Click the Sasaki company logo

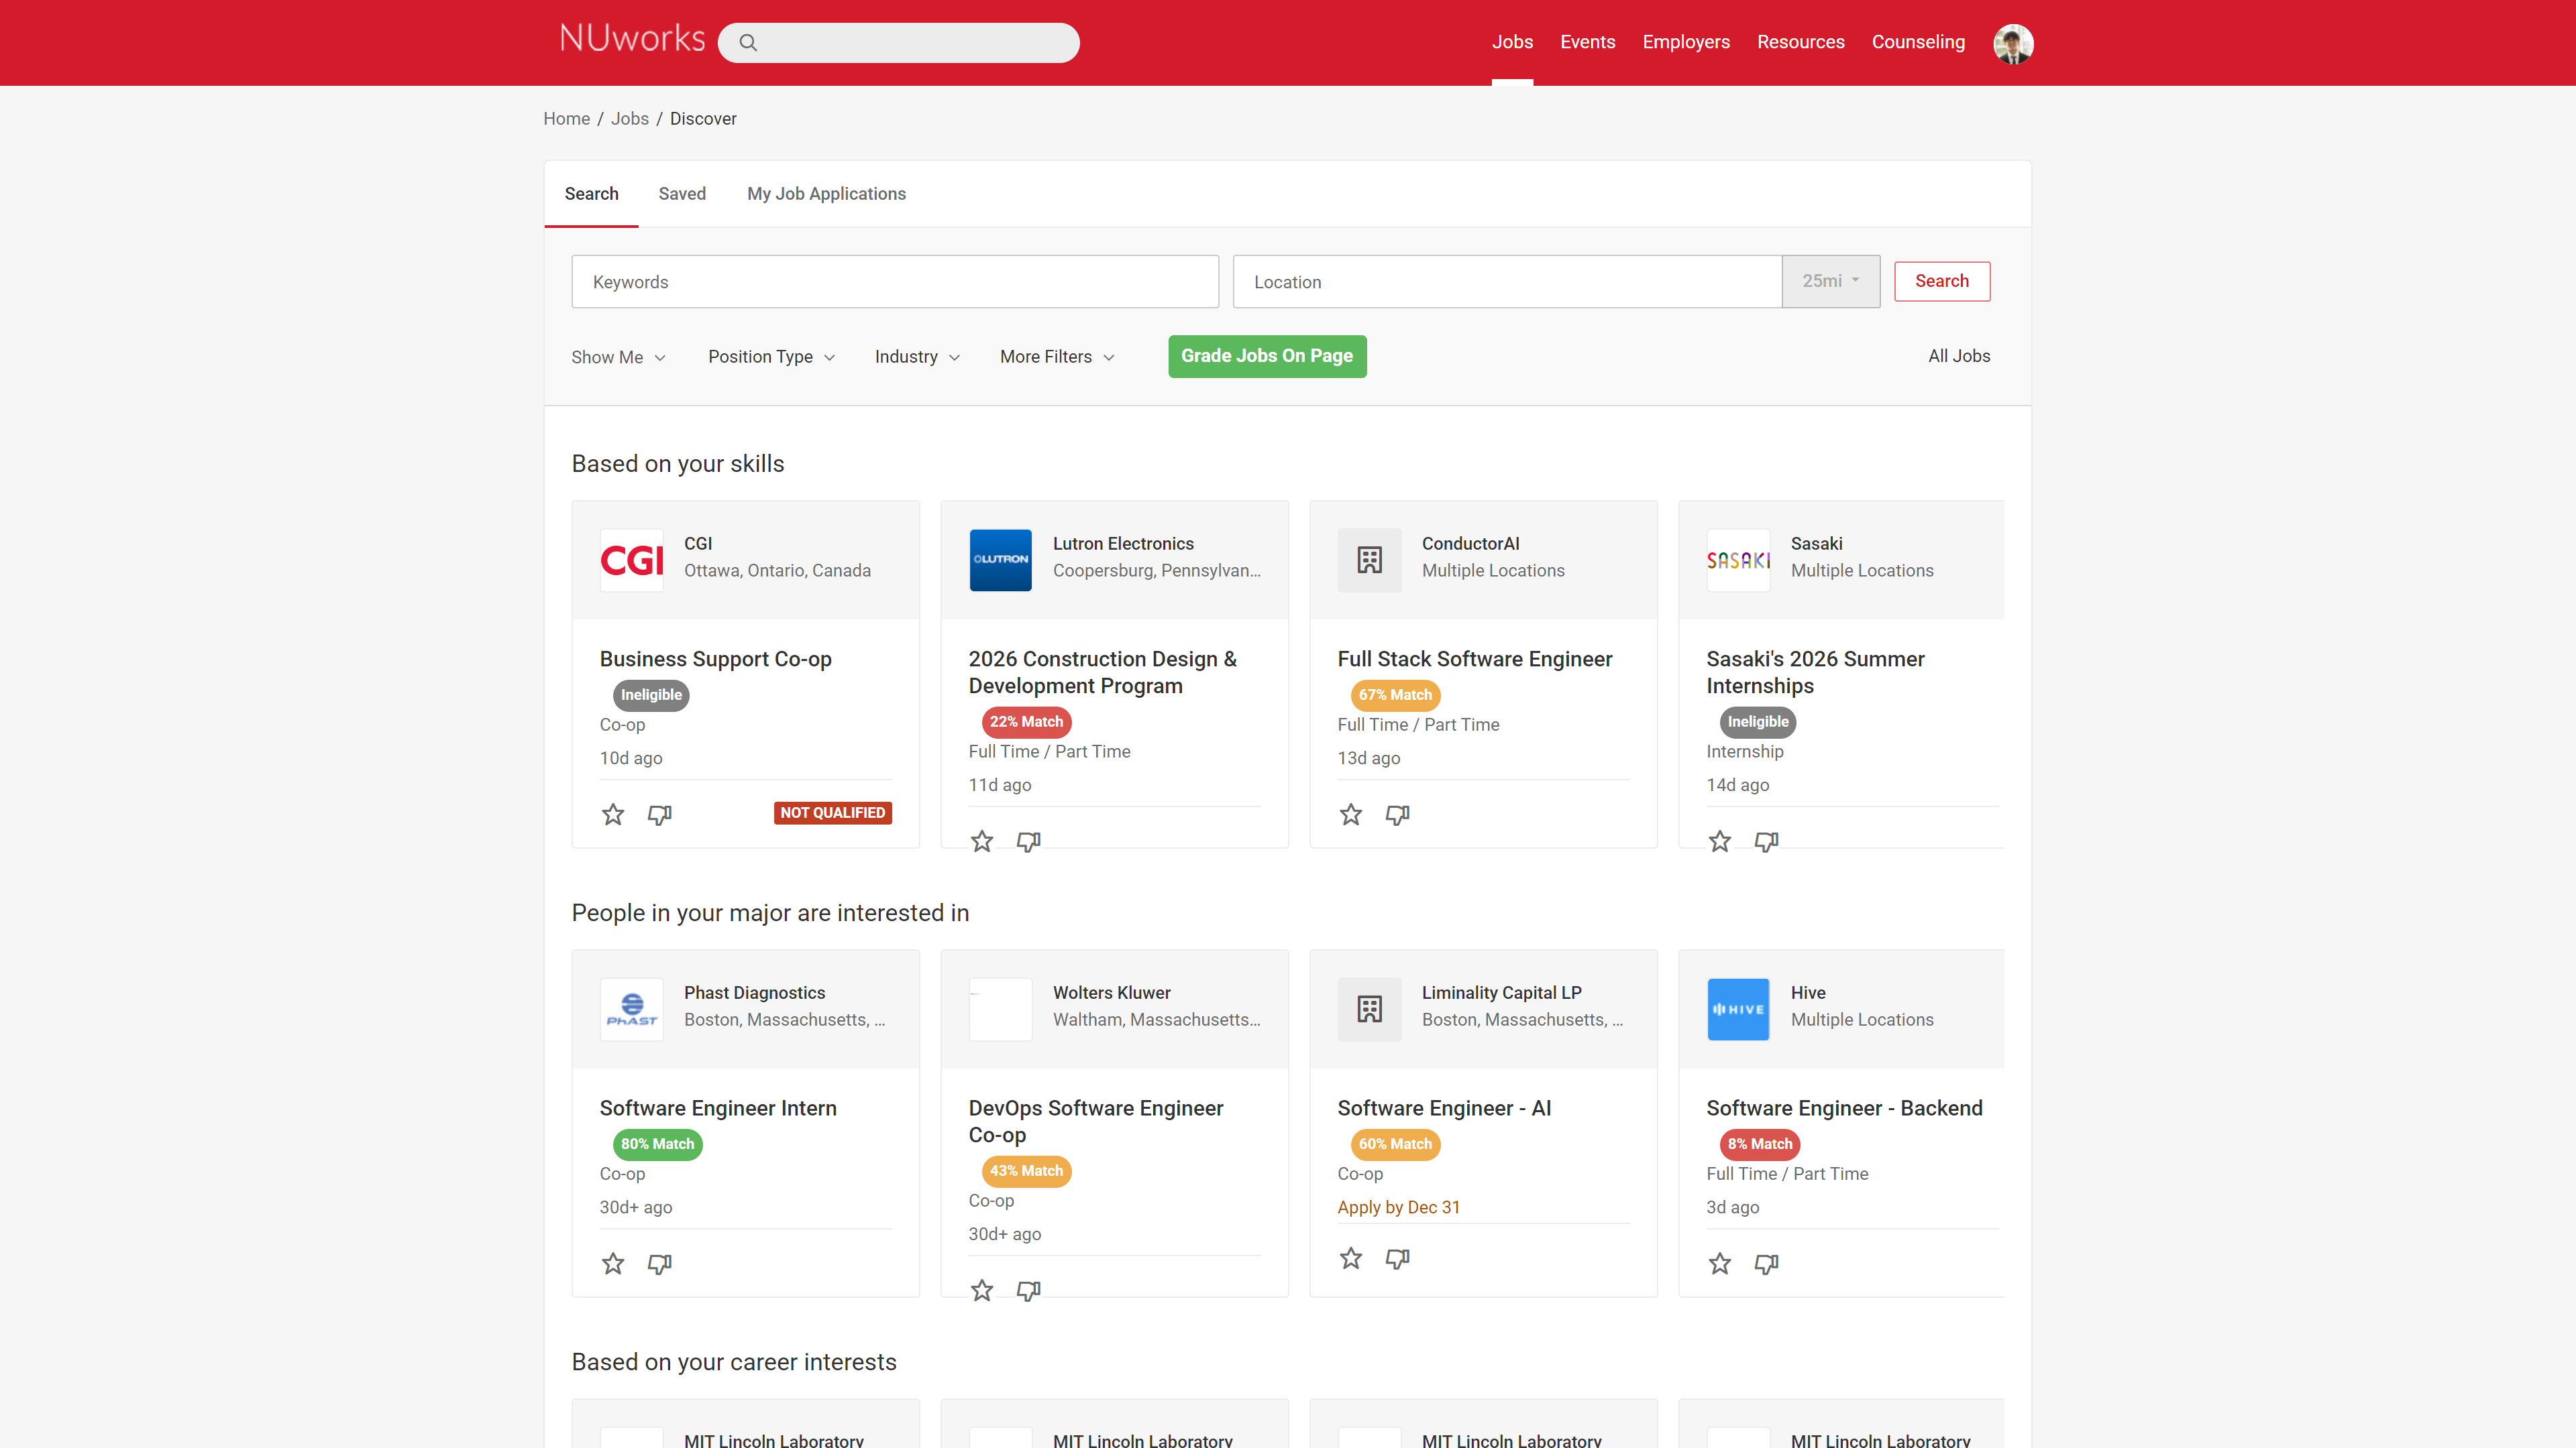click(x=1738, y=560)
